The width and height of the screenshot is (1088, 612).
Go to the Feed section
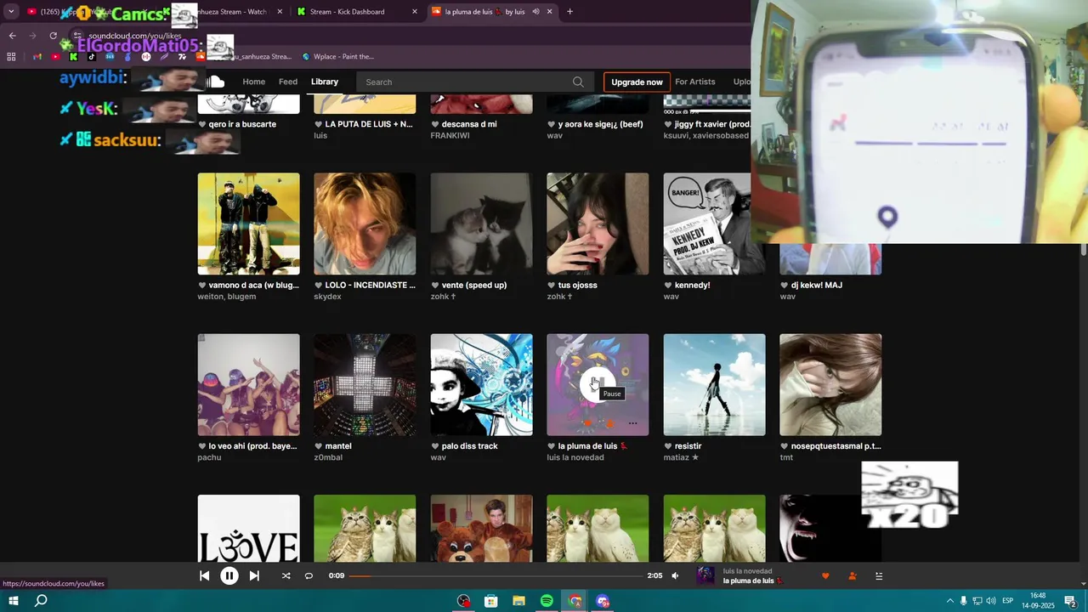[x=288, y=82]
